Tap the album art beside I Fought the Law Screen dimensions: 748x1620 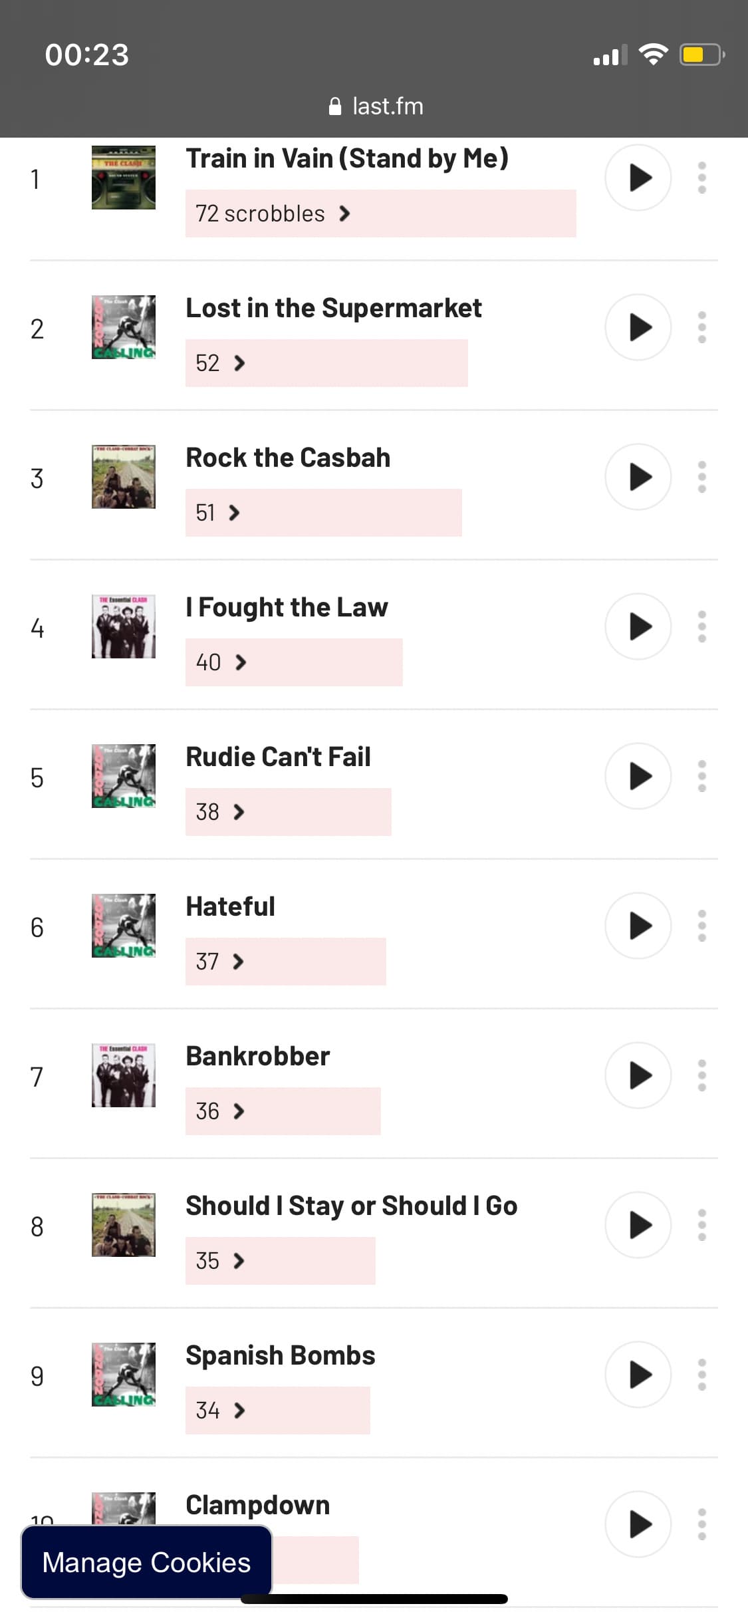(124, 626)
